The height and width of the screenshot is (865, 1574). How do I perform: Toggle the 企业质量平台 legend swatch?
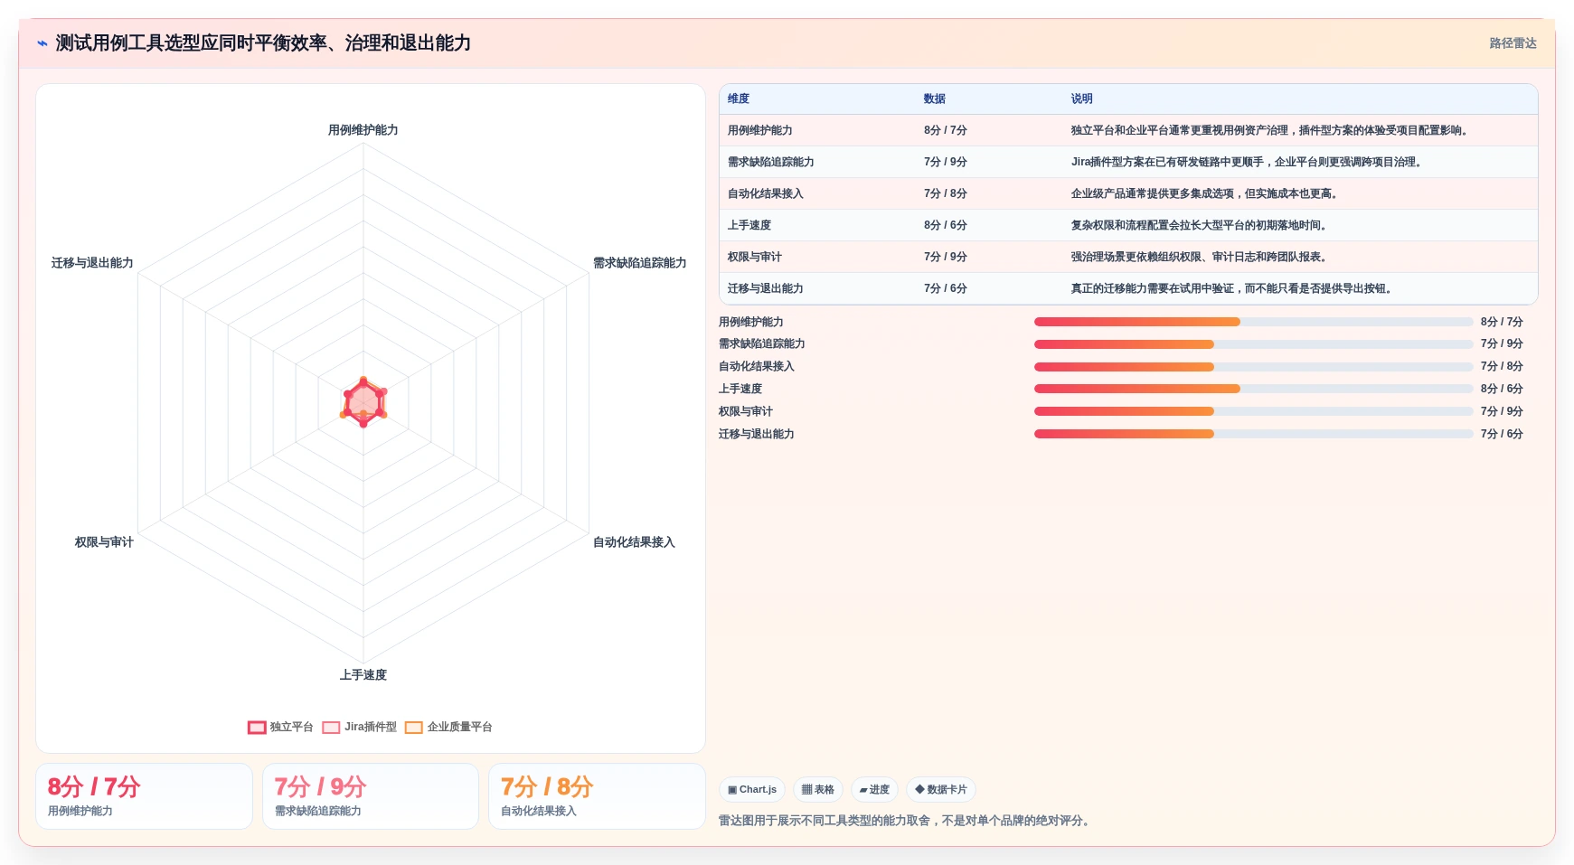point(414,728)
